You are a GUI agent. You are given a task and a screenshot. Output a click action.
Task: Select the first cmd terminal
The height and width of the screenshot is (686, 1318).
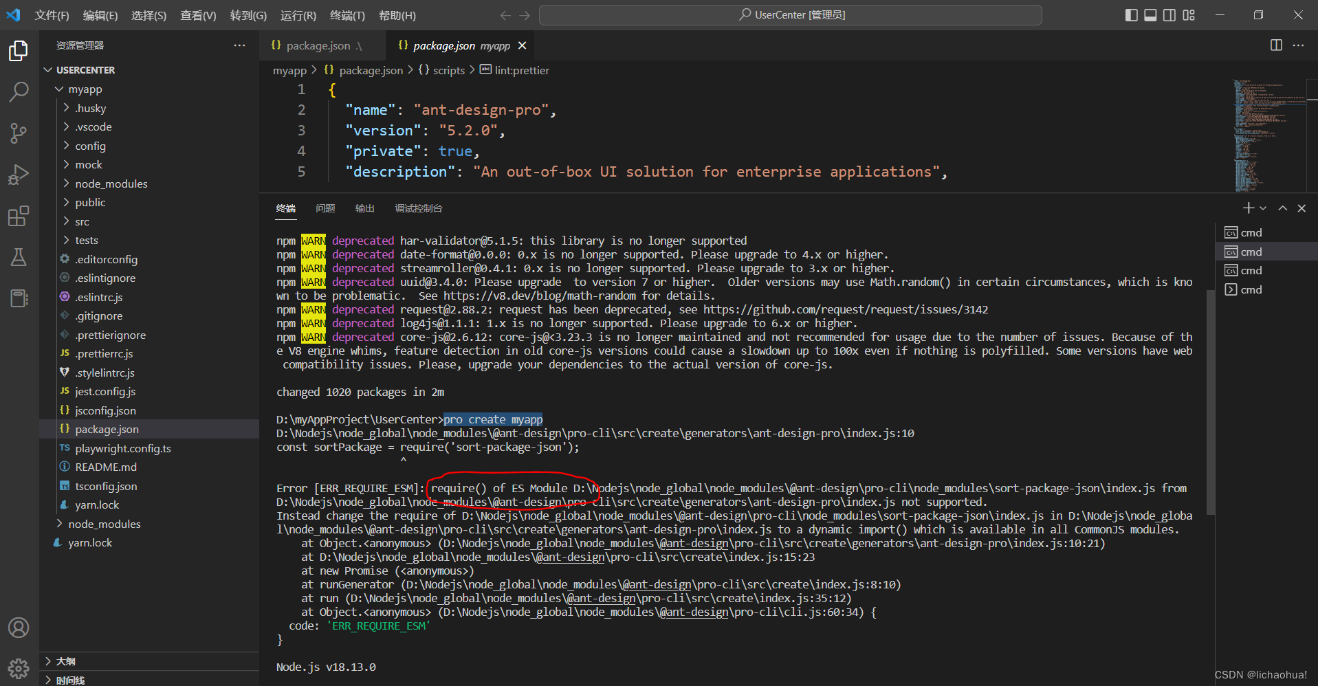pyautogui.click(x=1266, y=232)
